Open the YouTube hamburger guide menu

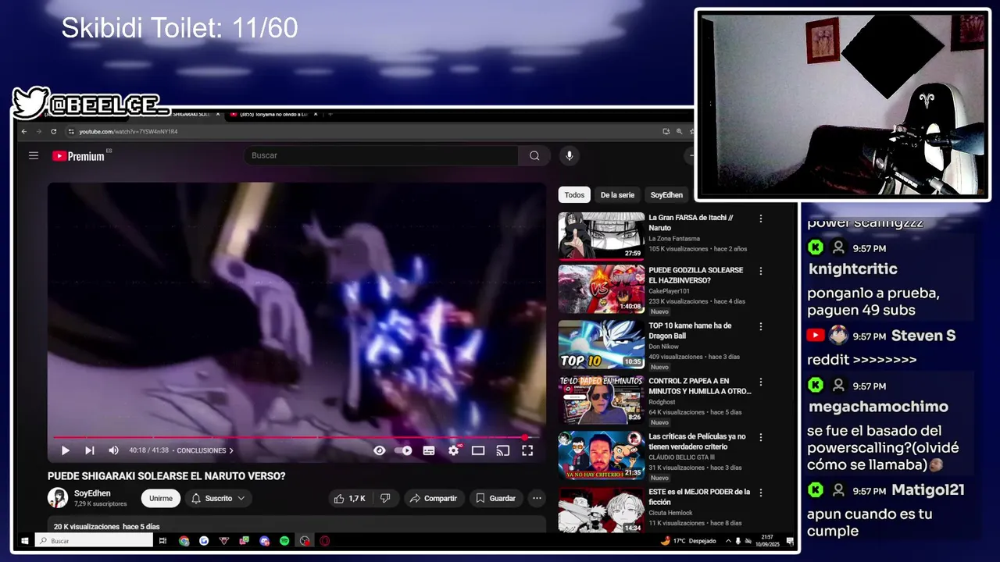point(34,155)
